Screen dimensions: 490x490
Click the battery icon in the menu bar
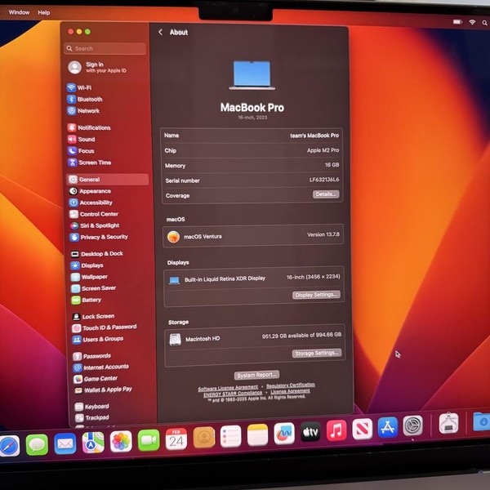(x=457, y=22)
